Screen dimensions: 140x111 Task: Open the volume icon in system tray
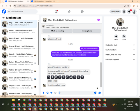tap(125, 108)
